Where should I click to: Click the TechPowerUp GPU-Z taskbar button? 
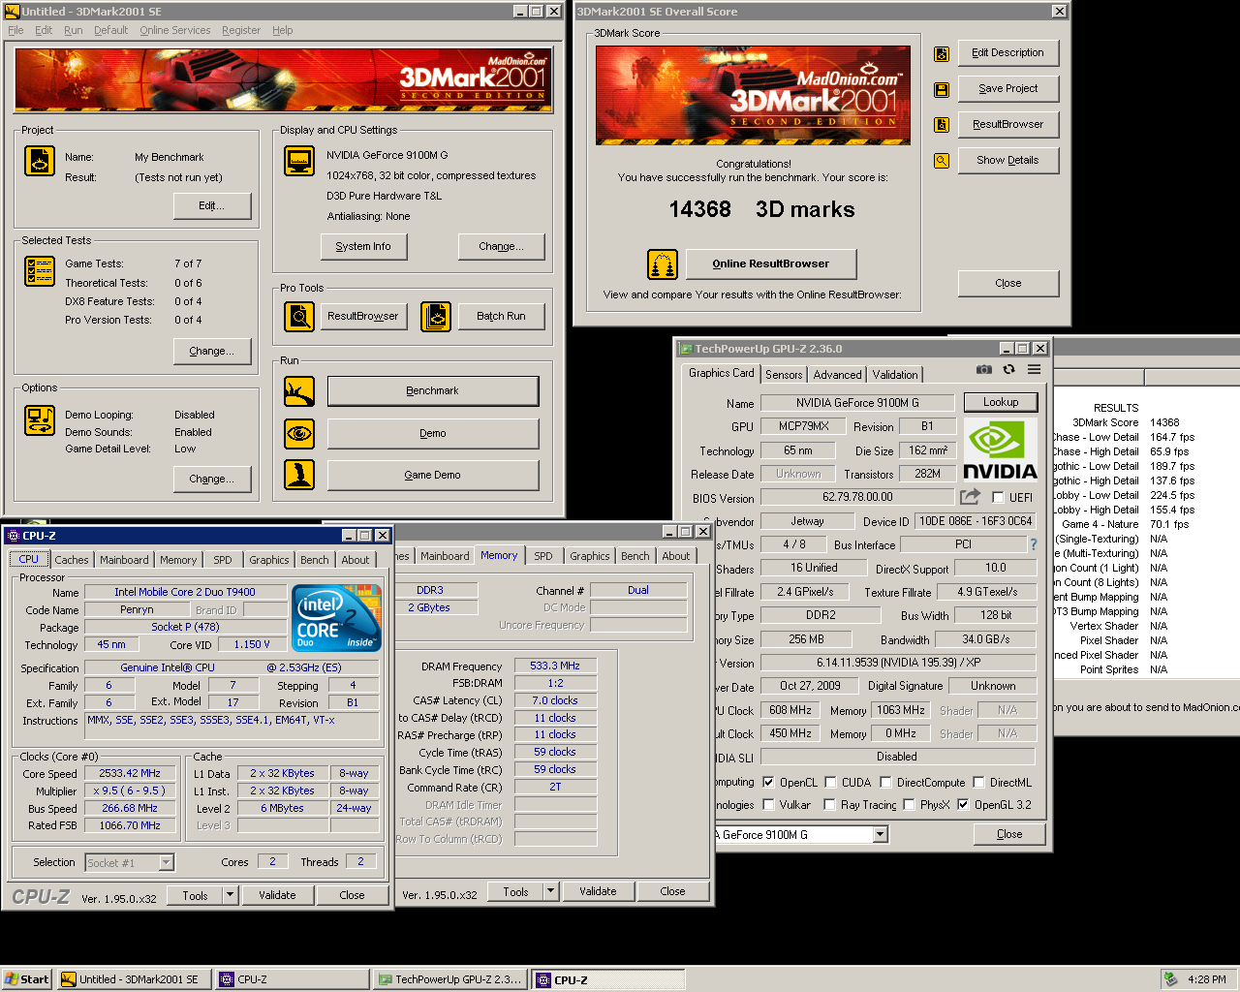coord(450,979)
